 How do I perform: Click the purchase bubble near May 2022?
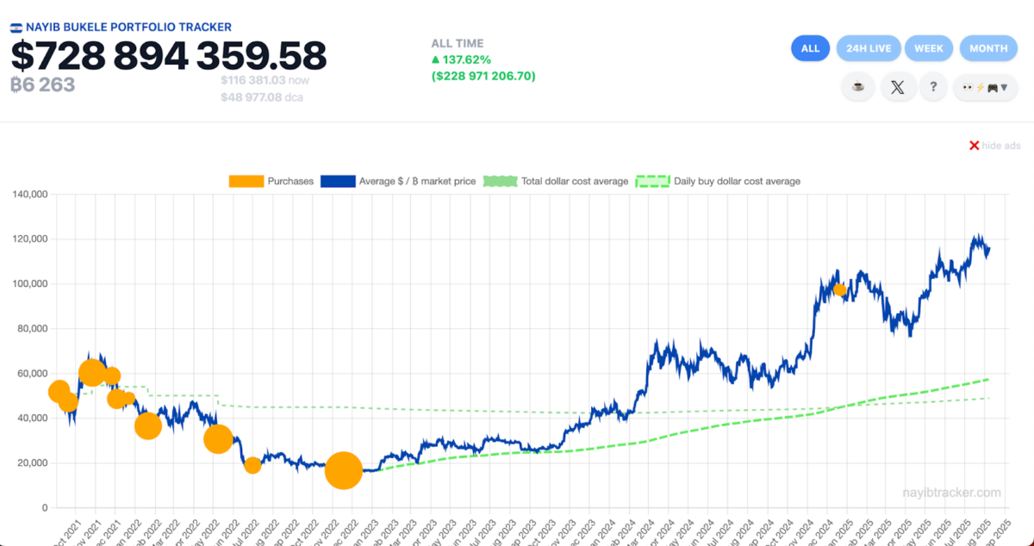click(x=218, y=438)
